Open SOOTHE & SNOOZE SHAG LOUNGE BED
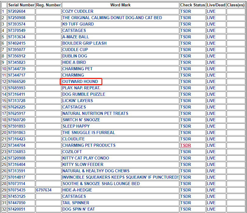Screen dimensions: 247x213 101,184
